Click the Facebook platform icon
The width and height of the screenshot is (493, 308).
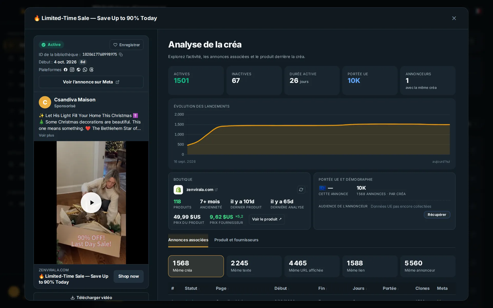pyautogui.click(x=65, y=70)
